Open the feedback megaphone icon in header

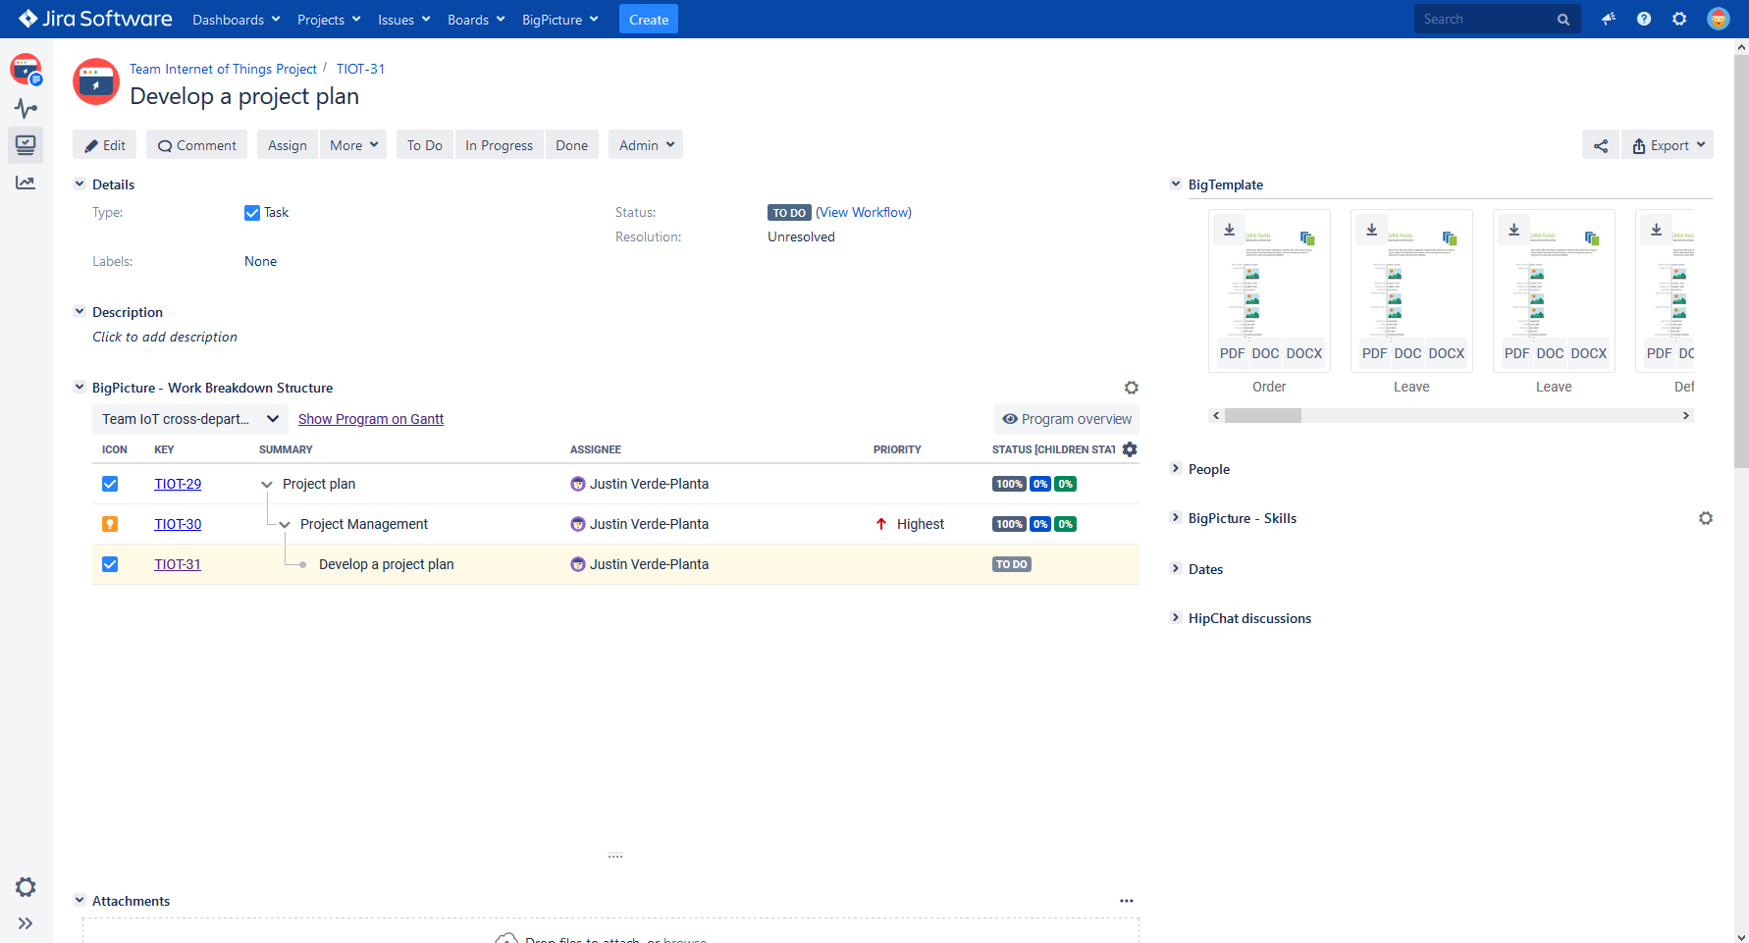pyautogui.click(x=1609, y=19)
